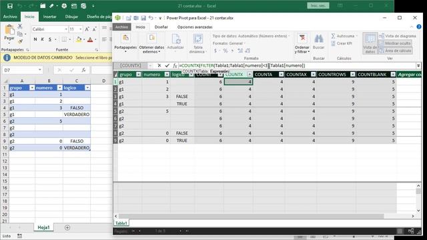Decrease font size in Excel ribbon
Viewport: 427px width, 240px height.
[95, 29]
